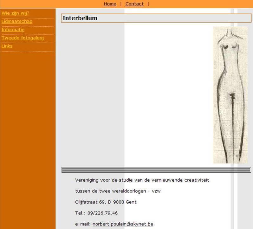Open 'Wie zijn wij?' sidebar link
The height and width of the screenshot is (229, 253).
15,13
